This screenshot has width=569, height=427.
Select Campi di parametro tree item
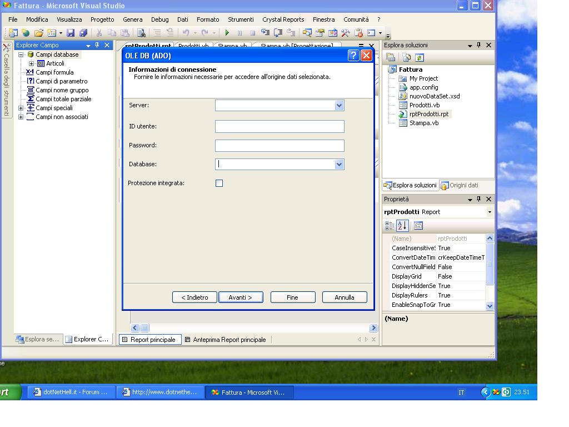[x=61, y=81]
